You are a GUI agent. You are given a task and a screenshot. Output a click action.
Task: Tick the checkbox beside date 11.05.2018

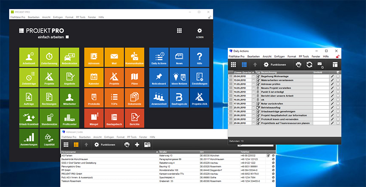tap(253, 84)
